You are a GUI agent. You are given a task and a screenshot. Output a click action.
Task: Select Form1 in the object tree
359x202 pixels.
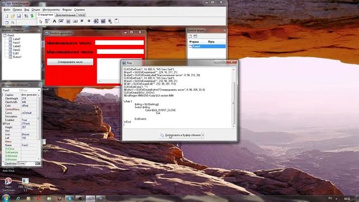click(x=11, y=35)
